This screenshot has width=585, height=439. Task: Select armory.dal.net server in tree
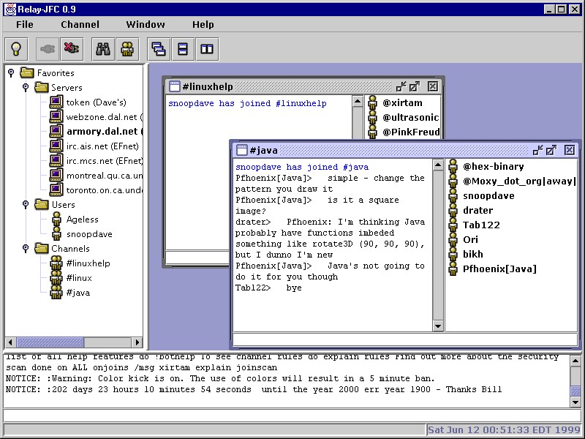tap(101, 132)
